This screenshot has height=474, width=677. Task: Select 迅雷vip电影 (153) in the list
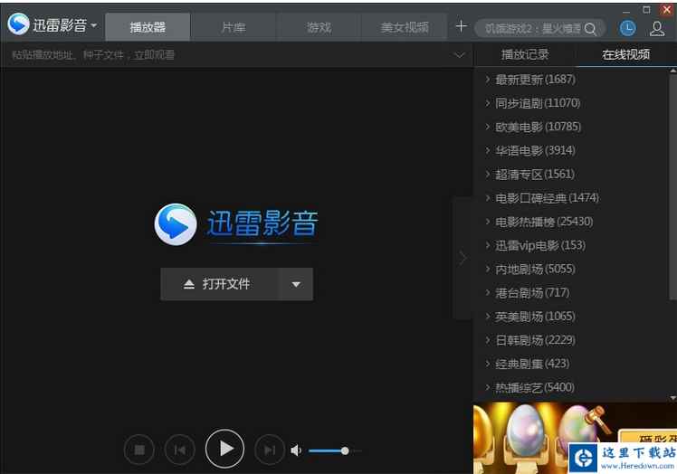[x=535, y=246]
